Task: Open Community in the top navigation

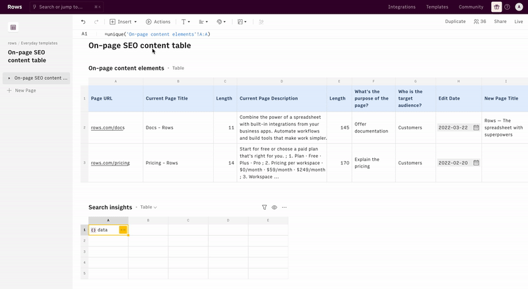Action: click(471, 7)
